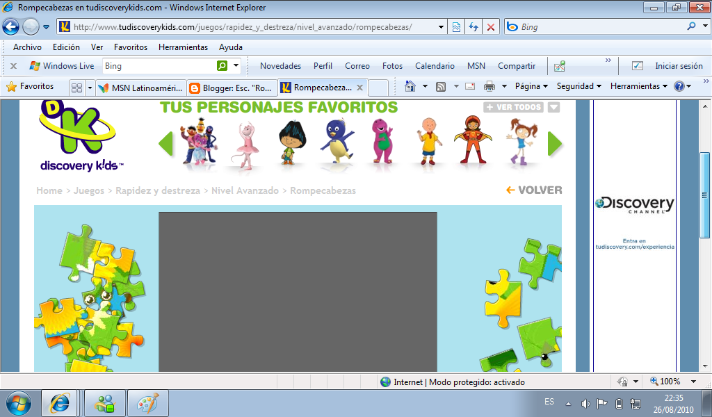Click Fotos in the Windows Live toolbar
Screen dimensions: 712x417
(x=392, y=66)
